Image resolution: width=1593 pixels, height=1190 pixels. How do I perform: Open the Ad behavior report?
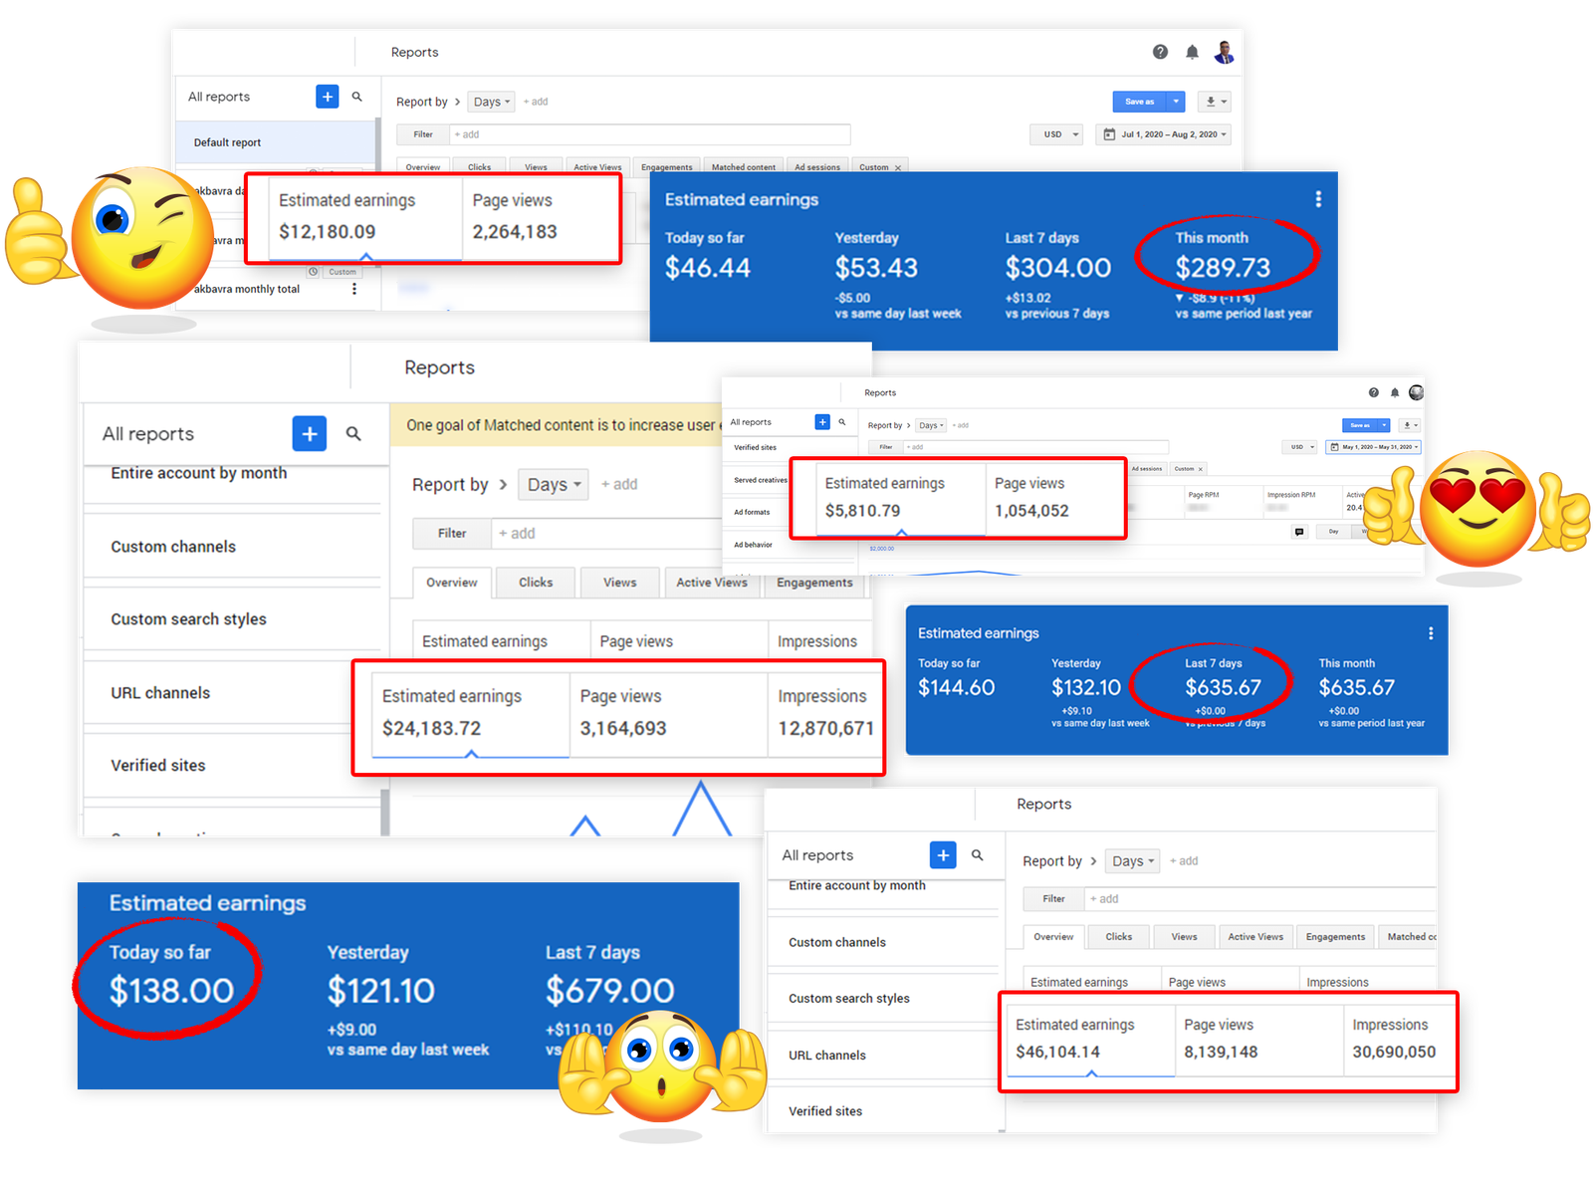coord(753,545)
